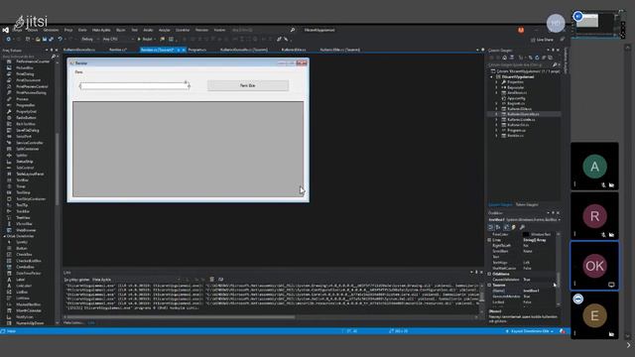Open the Debug configuration dropdown
Viewport: 635px width, 357px height.
click(89, 40)
